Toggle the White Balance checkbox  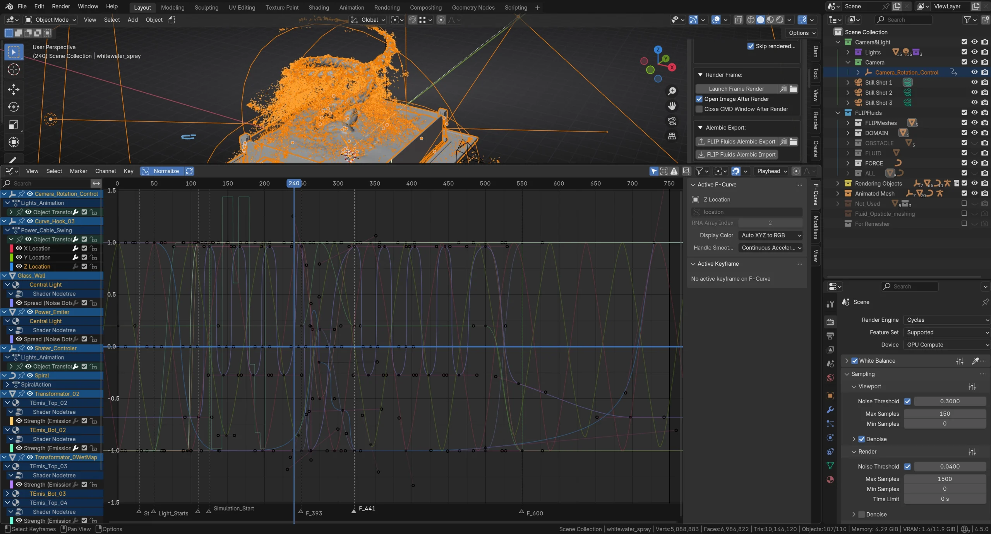coord(854,360)
